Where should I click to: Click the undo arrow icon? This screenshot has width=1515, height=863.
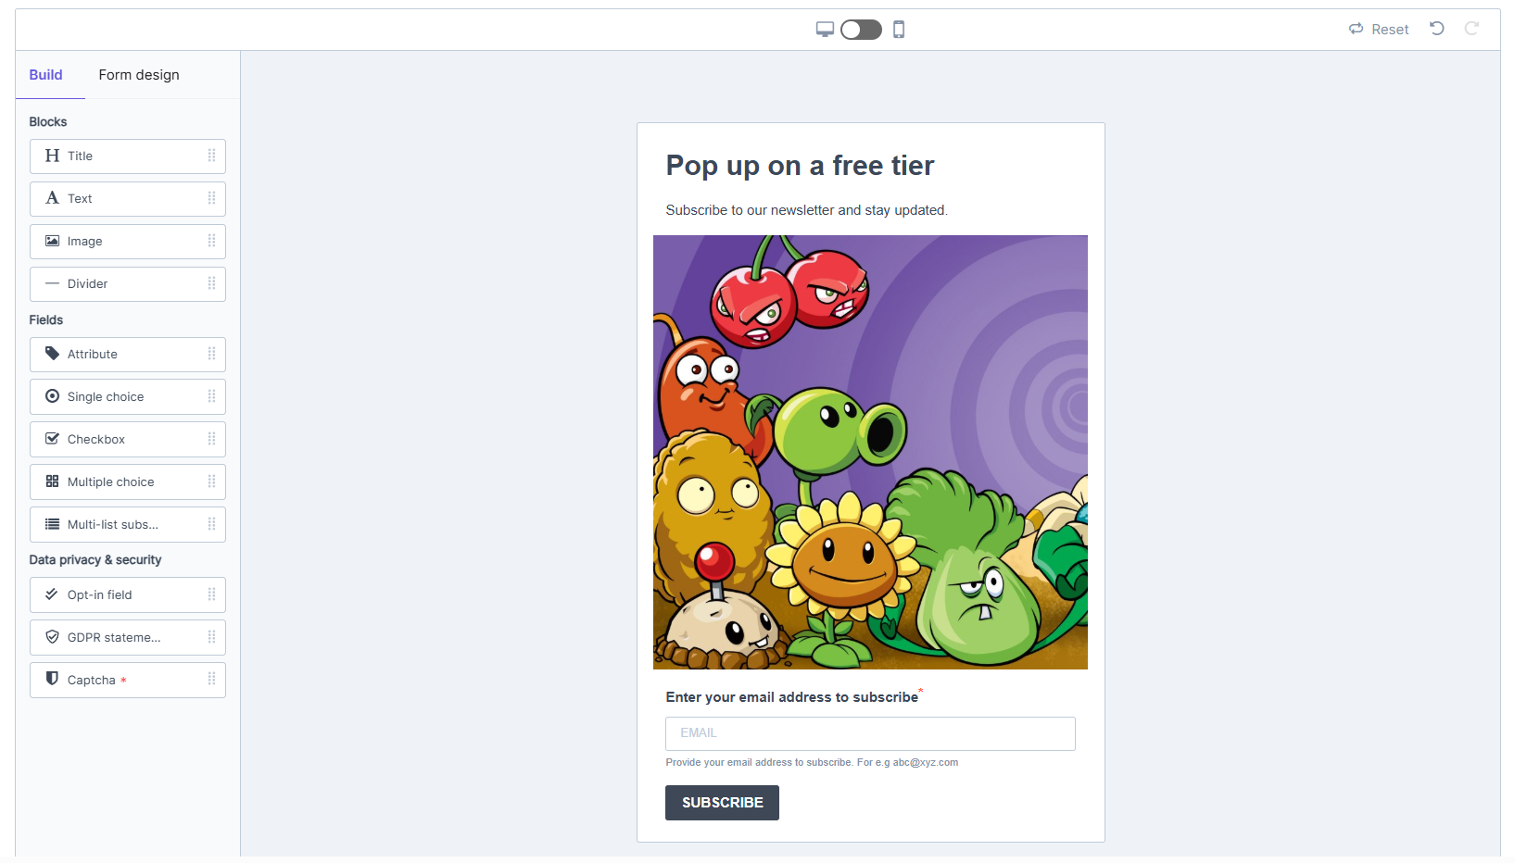(x=1437, y=29)
